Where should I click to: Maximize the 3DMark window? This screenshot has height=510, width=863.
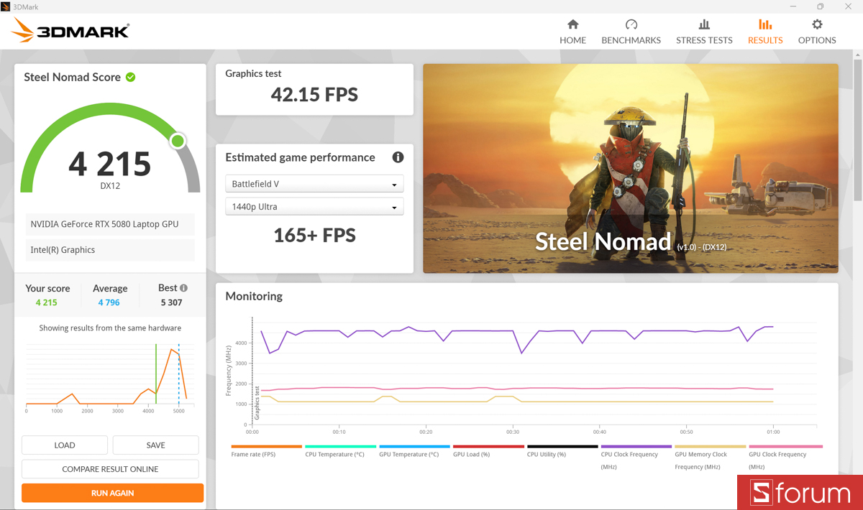pos(820,6)
